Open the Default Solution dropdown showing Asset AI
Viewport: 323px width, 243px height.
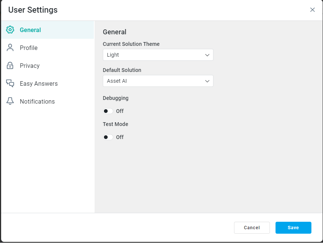pos(158,81)
